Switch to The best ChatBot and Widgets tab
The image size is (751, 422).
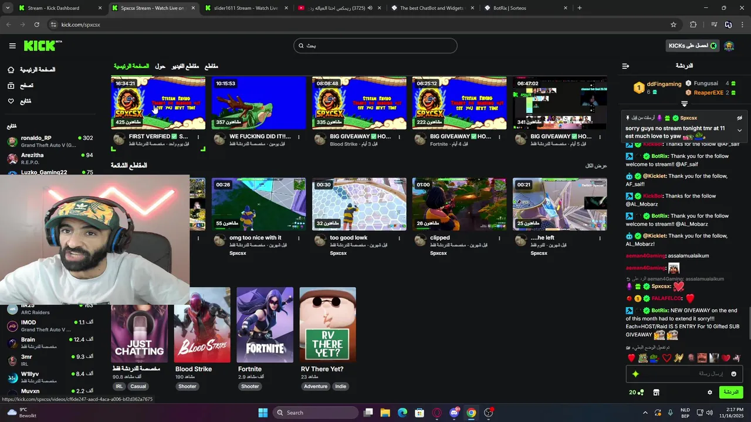point(432,8)
